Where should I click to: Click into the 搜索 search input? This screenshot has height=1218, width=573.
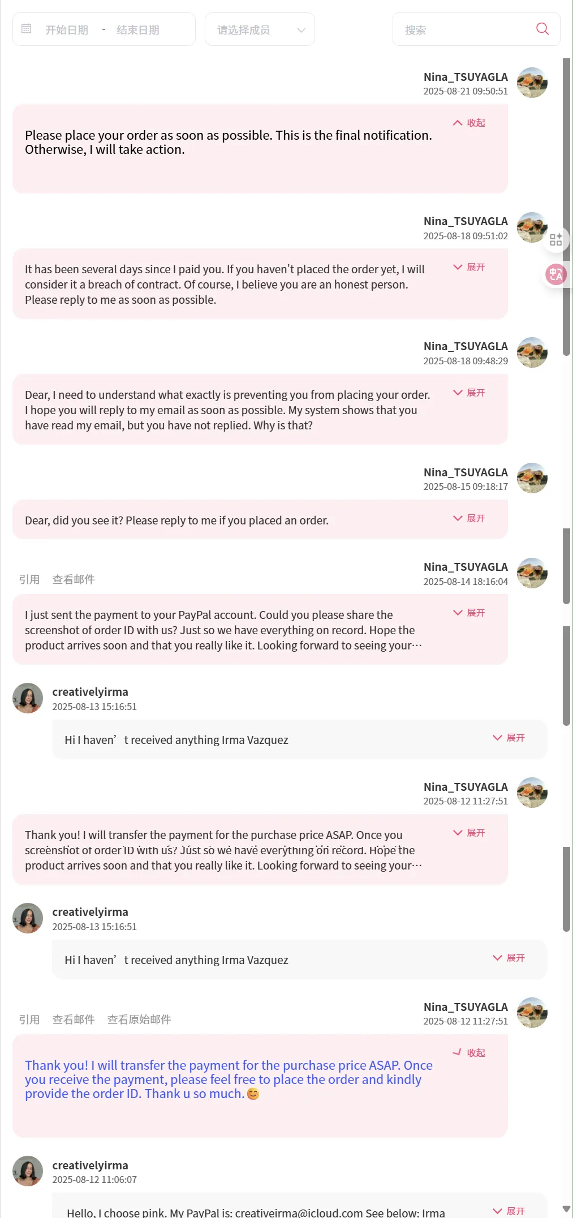pos(464,30)
